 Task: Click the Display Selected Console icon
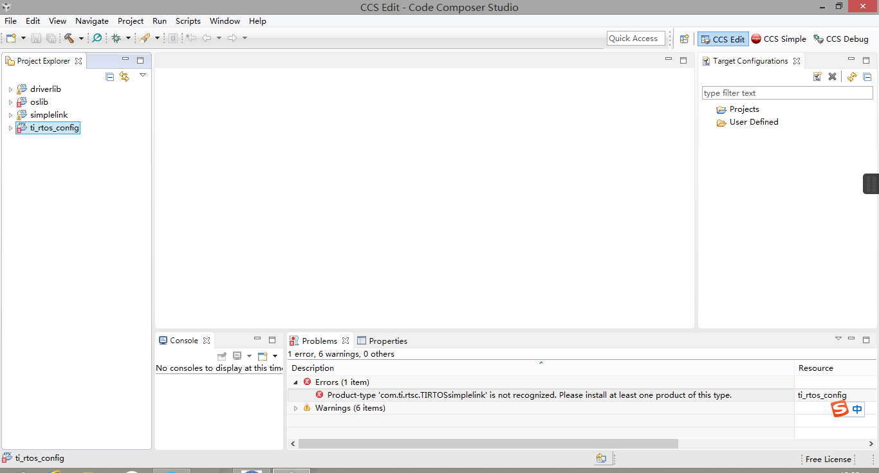click(237, 356)
